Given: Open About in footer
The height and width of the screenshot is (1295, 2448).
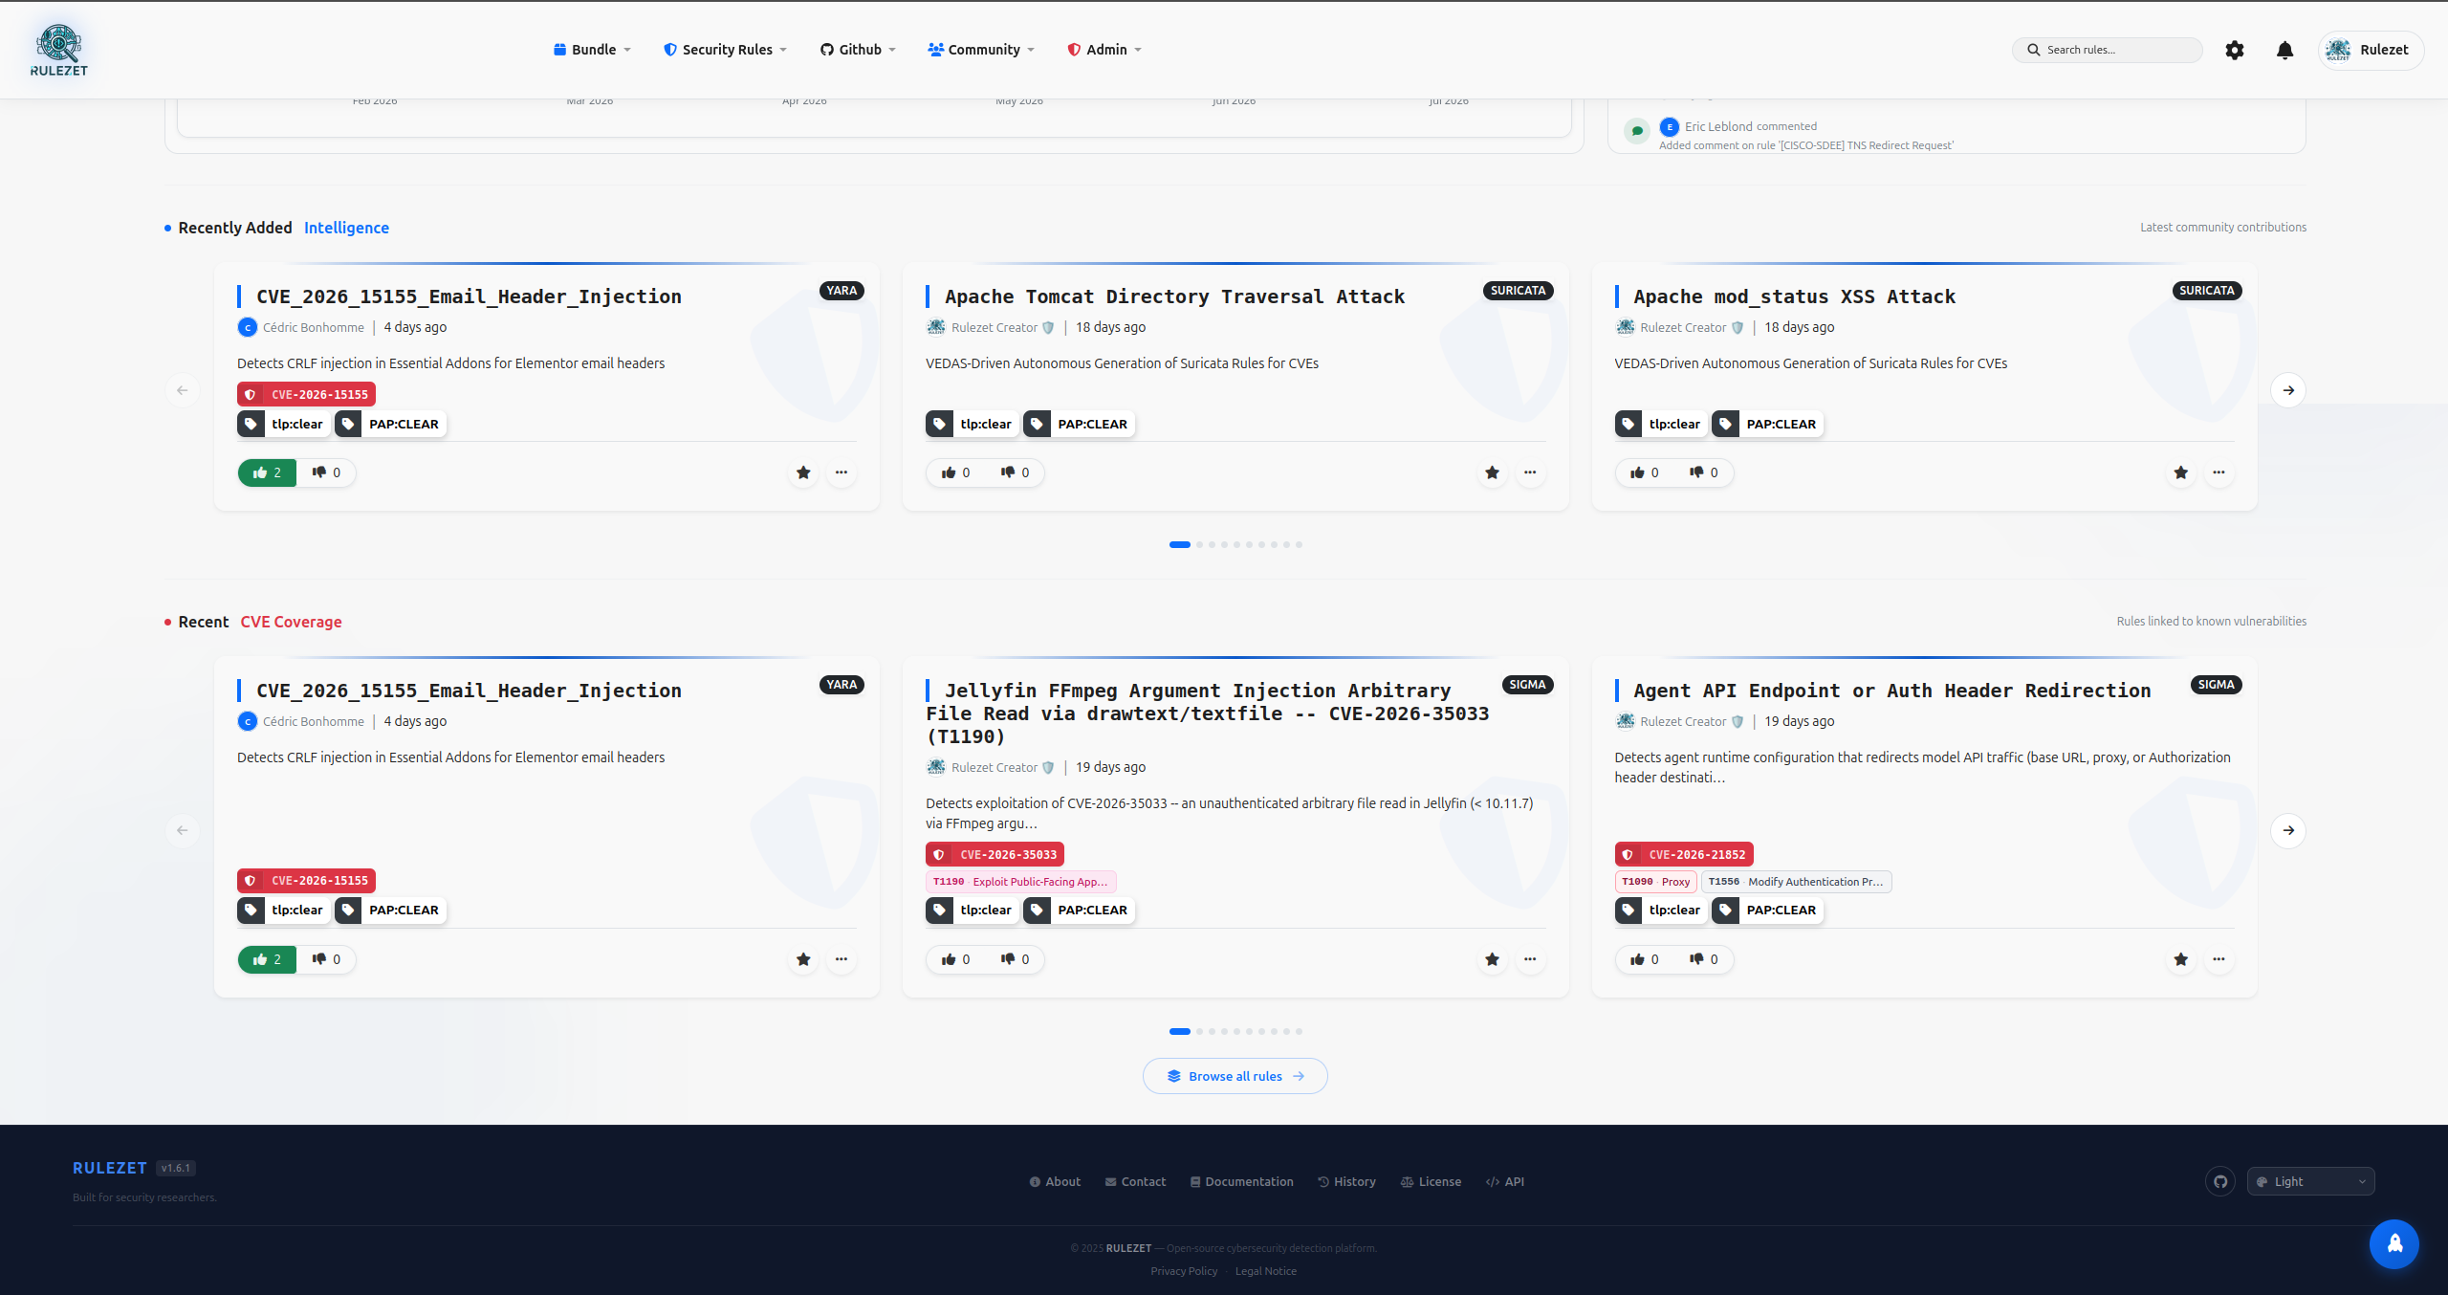Looking at the screenshot, I should (1055, 1182).
